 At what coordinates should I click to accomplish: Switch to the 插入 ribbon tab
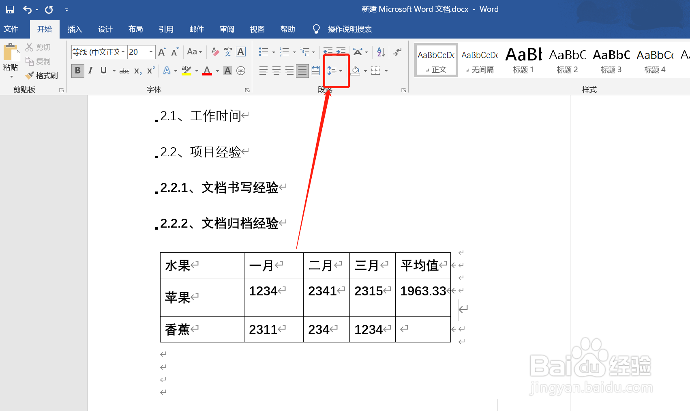click(x=75, y=29)
